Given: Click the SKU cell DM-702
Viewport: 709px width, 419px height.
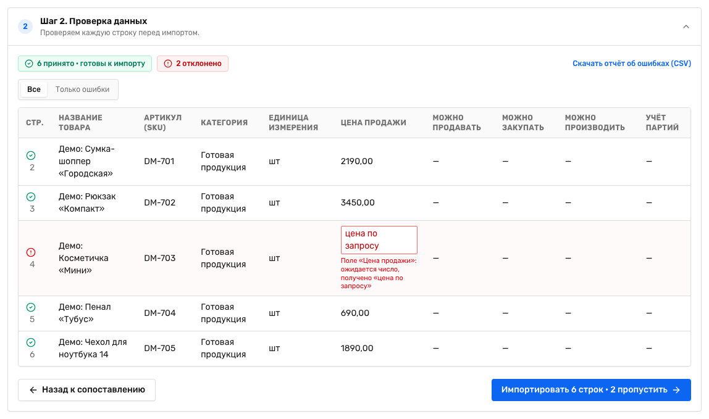Looking at the screenshot, I should [x=159, y=202].
